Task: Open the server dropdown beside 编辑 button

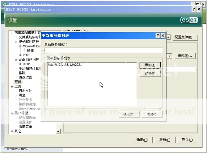Action: (x=170, y=56)
